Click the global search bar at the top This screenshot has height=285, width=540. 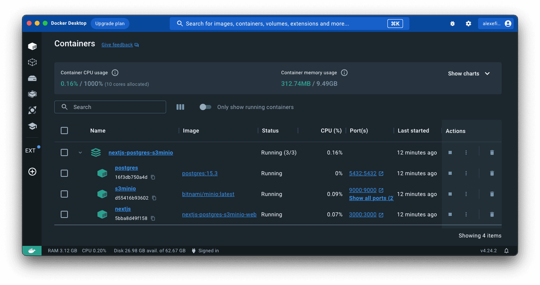click(290, 24)
